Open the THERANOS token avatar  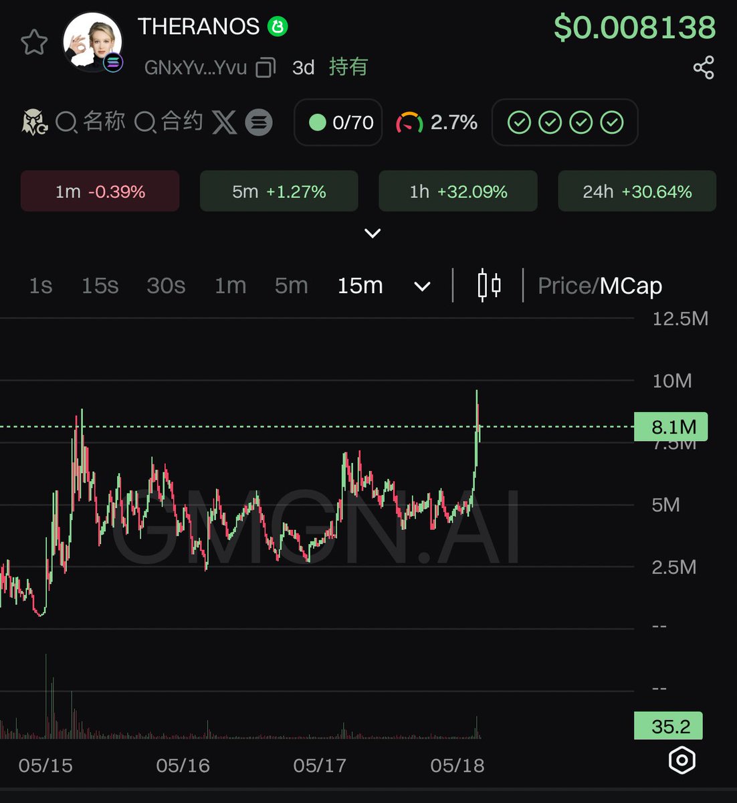tap(93, 41)
